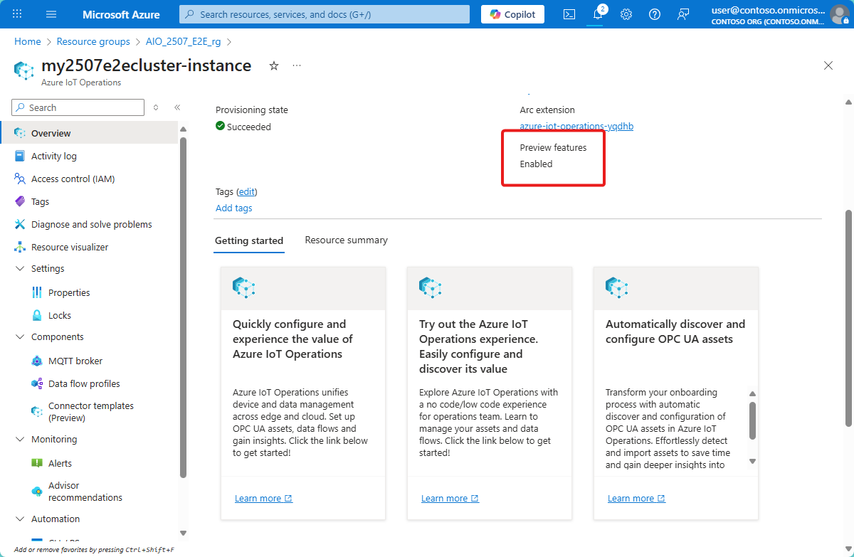Viewport: 854px width, 557px height.
Task: Focus the sidebar Search field
Action: [78, 107]
